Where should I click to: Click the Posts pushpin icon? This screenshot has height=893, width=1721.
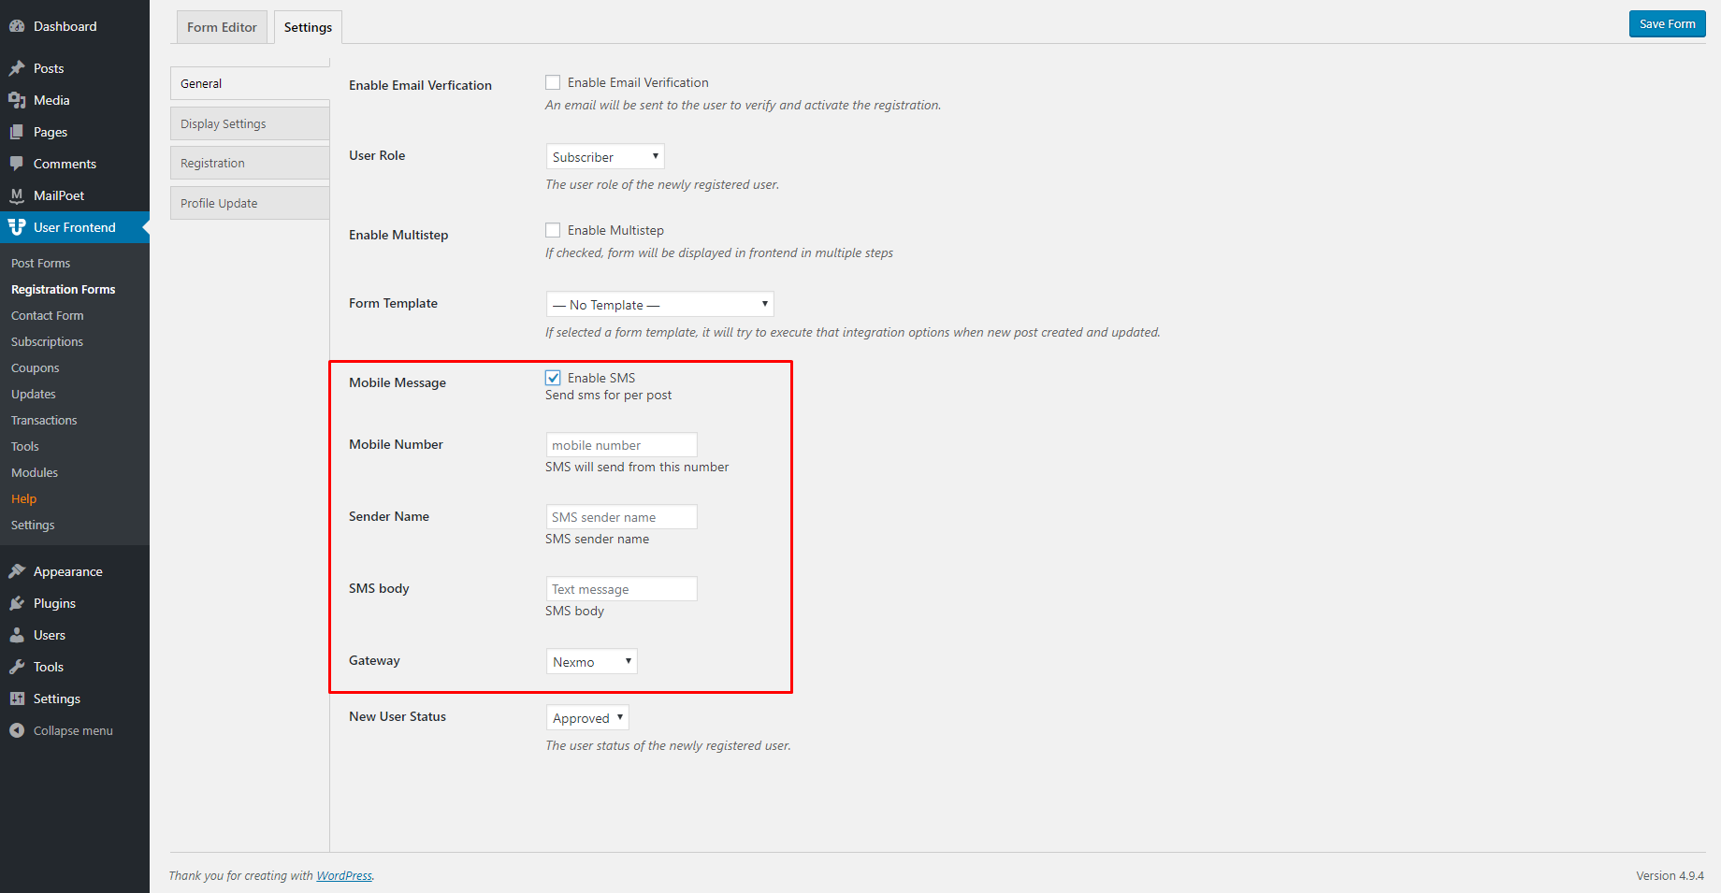(17, 68)
